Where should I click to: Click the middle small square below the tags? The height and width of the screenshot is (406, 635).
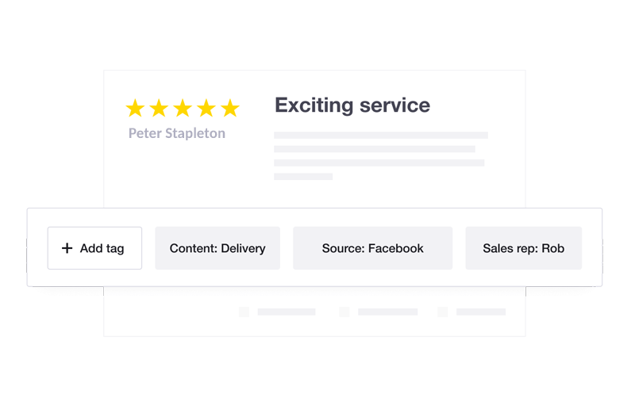coord(344,312)
